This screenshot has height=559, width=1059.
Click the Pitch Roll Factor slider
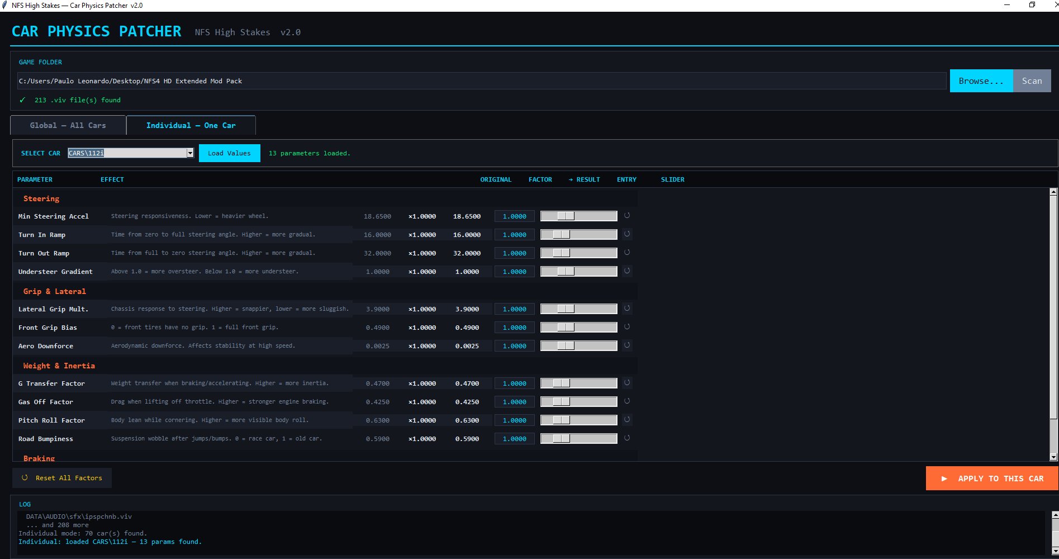coord(578,420)
